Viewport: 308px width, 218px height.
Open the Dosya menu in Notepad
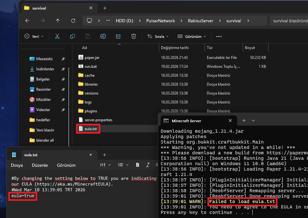pos(17,165)
